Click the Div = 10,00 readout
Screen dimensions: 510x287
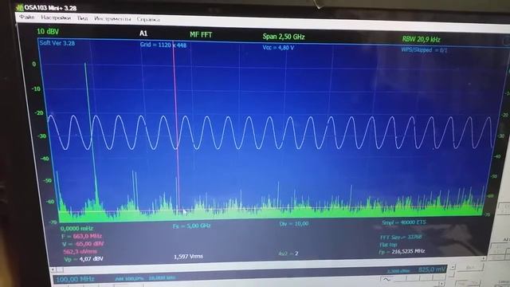[294, 223]
